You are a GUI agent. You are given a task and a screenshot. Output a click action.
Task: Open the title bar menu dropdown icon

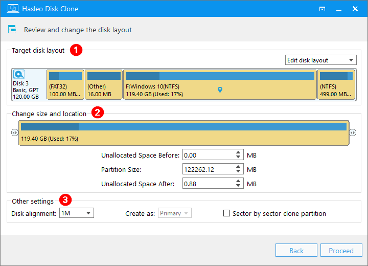(x=322, y=9)
